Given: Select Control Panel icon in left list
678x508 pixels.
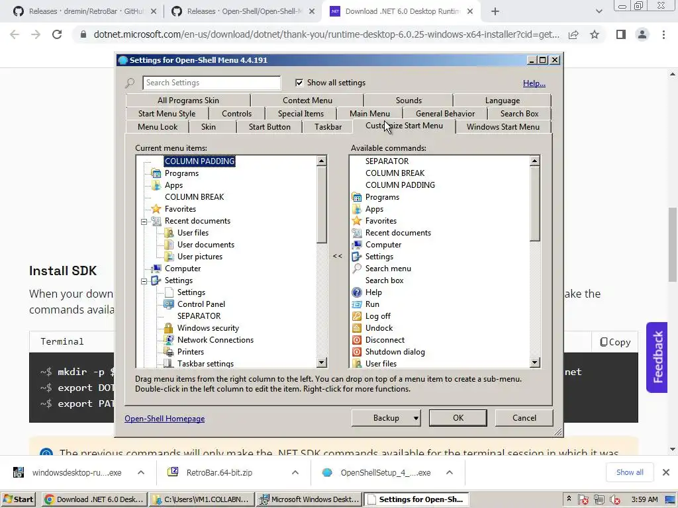Looking at the screenshot, I should [169, 304].
